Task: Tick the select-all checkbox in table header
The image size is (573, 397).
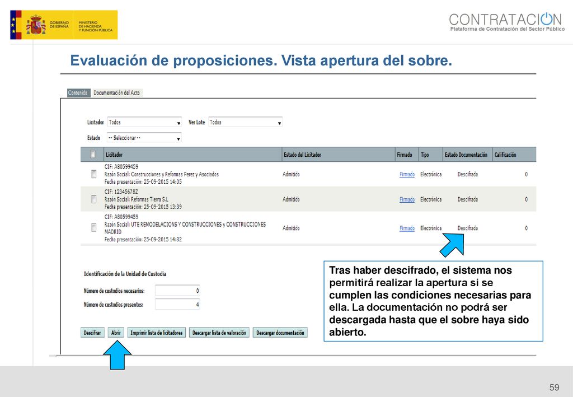Action: click(93, 155)
